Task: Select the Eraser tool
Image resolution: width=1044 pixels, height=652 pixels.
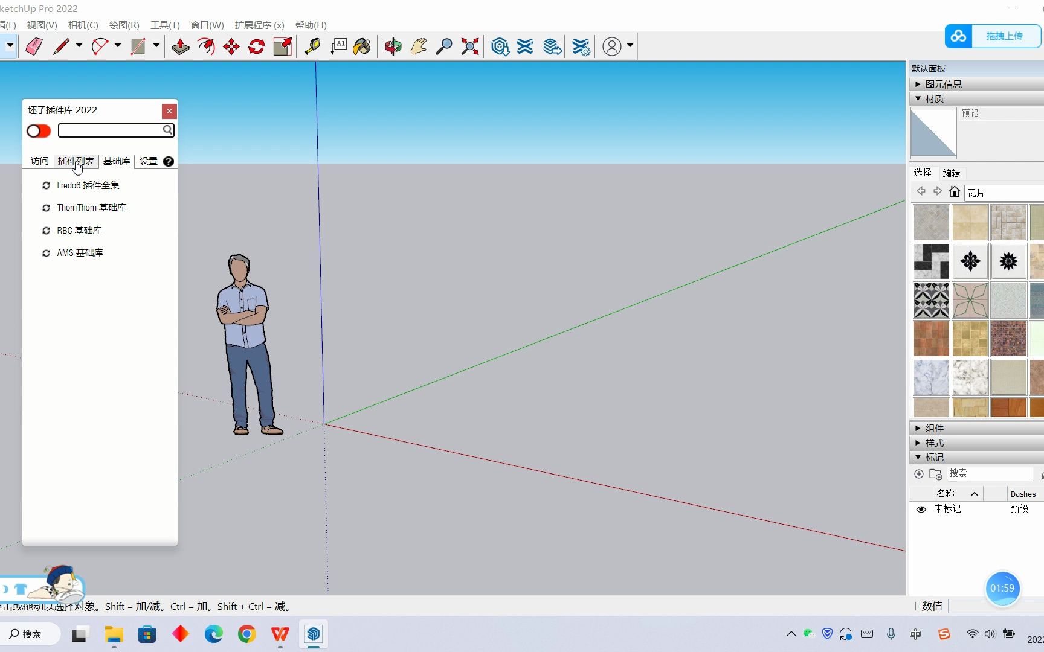Action: click(34, 46)
